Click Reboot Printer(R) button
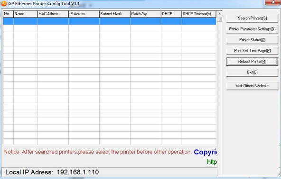 pyautogui.click(x=252, y=62)
